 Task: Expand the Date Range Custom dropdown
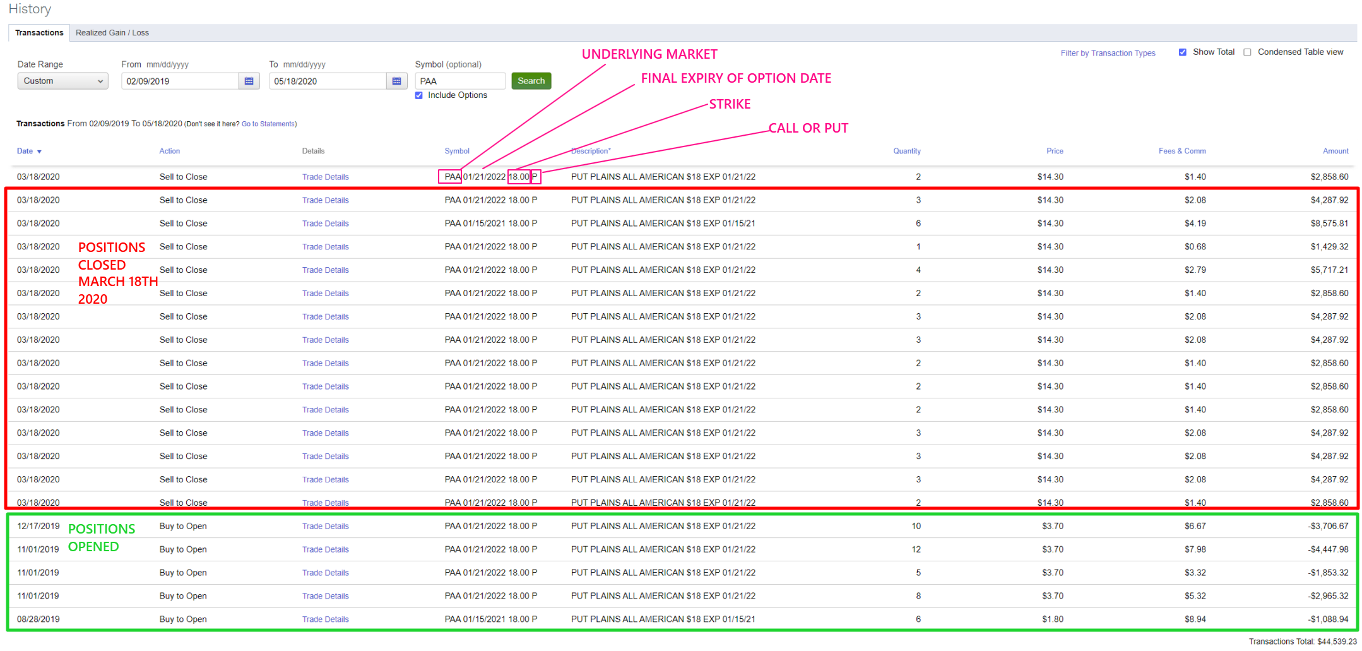62,81
